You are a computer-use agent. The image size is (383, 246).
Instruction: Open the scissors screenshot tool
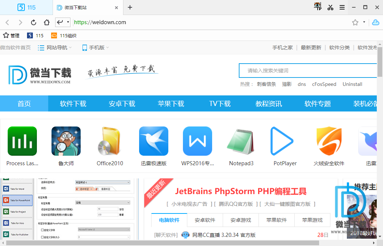[x=330, y=7]
